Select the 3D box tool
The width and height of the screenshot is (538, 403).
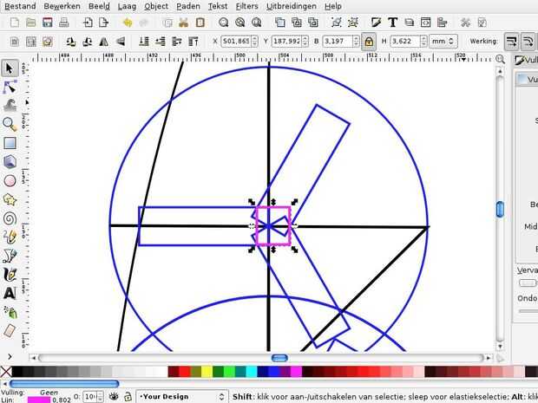click(x=10, y=162)
